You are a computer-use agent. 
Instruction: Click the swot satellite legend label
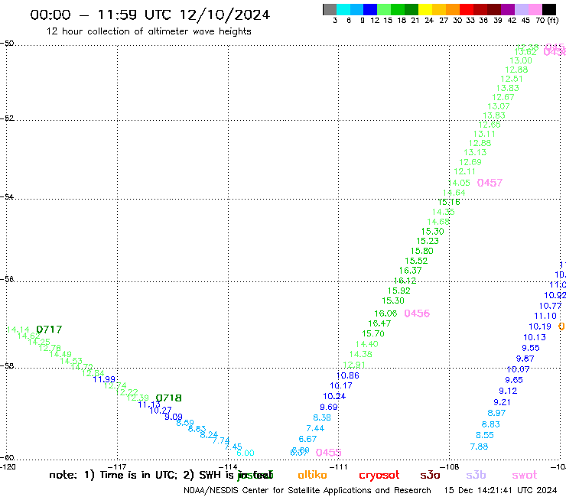525,475
